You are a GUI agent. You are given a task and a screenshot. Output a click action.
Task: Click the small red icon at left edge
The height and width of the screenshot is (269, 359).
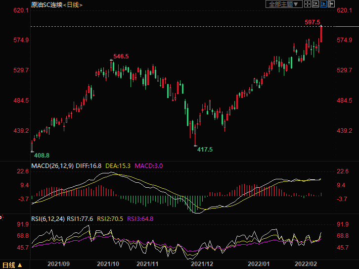[x=1, y=216]
